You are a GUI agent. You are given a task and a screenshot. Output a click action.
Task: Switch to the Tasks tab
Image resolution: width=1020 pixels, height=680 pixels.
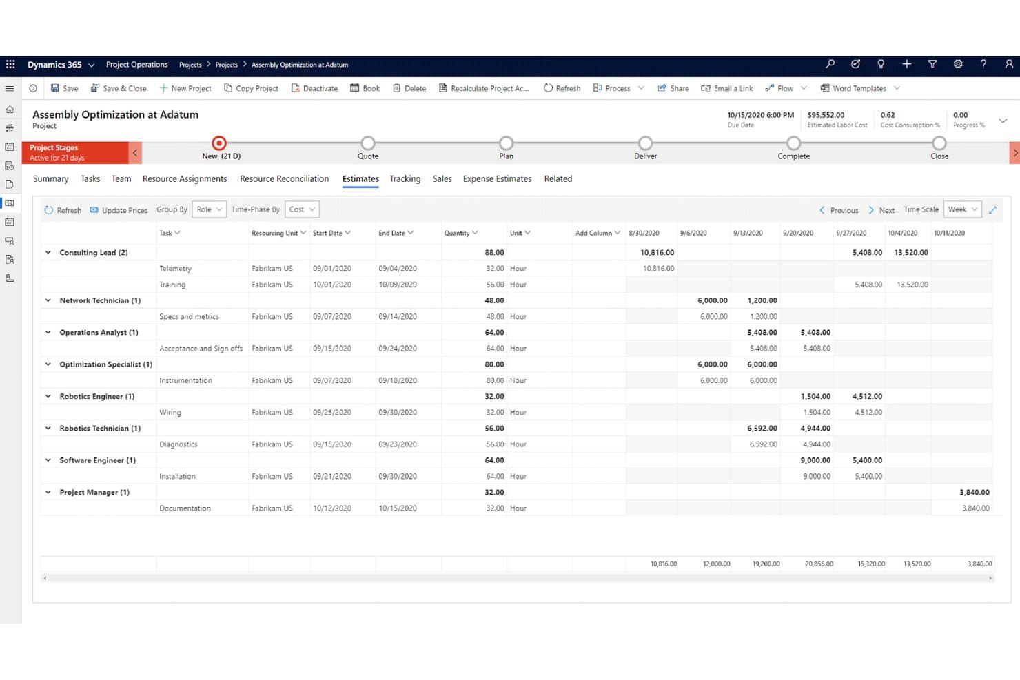pyautogui.click(x=90, y=179)
